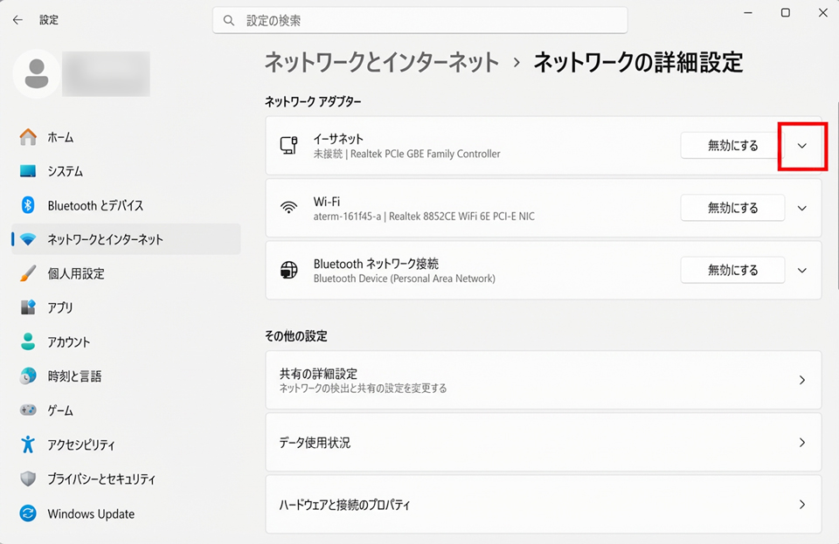
Task: Expand the Wi-Fi adapter details
Action: [802, 208]
